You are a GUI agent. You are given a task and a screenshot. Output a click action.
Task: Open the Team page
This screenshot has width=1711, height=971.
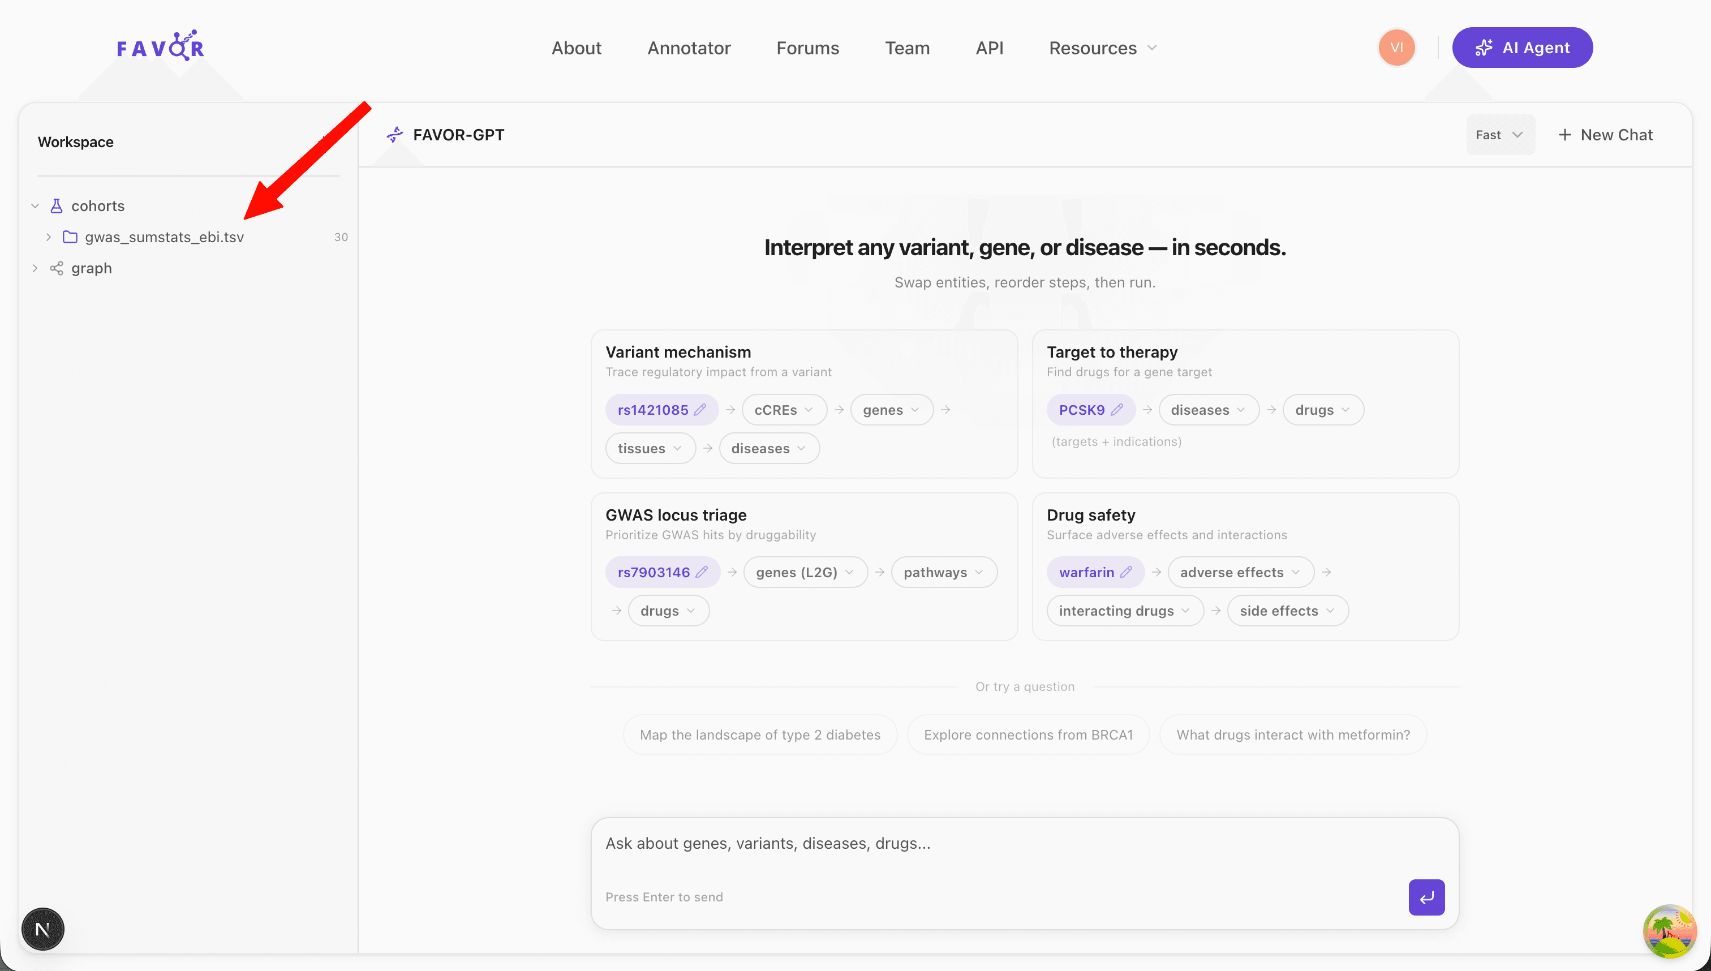(x=907, y=48)
